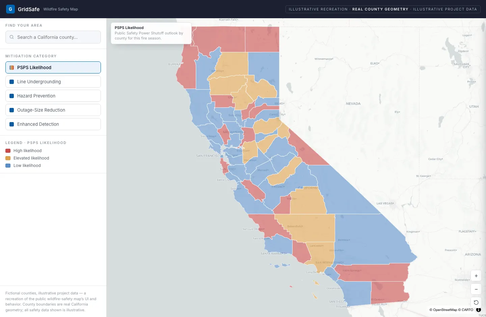Viewport: 486px width, 317px height.
Task: Open the OpenStreetMap attribution link
Action: pos(443,310)
